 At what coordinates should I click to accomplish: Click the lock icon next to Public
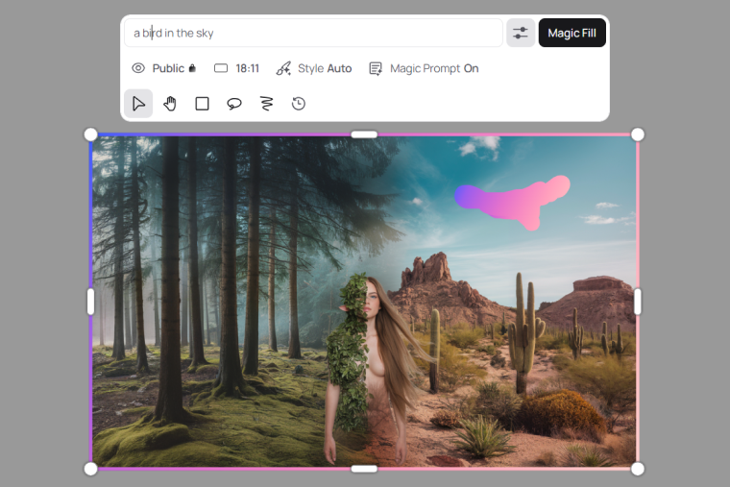pyautogui.click(x=192, y=68)
